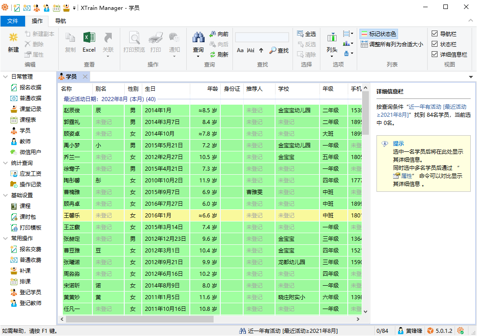477x336 pixels.
Task: Open 操作记录 in the navigation pane
Action: pyautogui.click(x=26, y=184)
